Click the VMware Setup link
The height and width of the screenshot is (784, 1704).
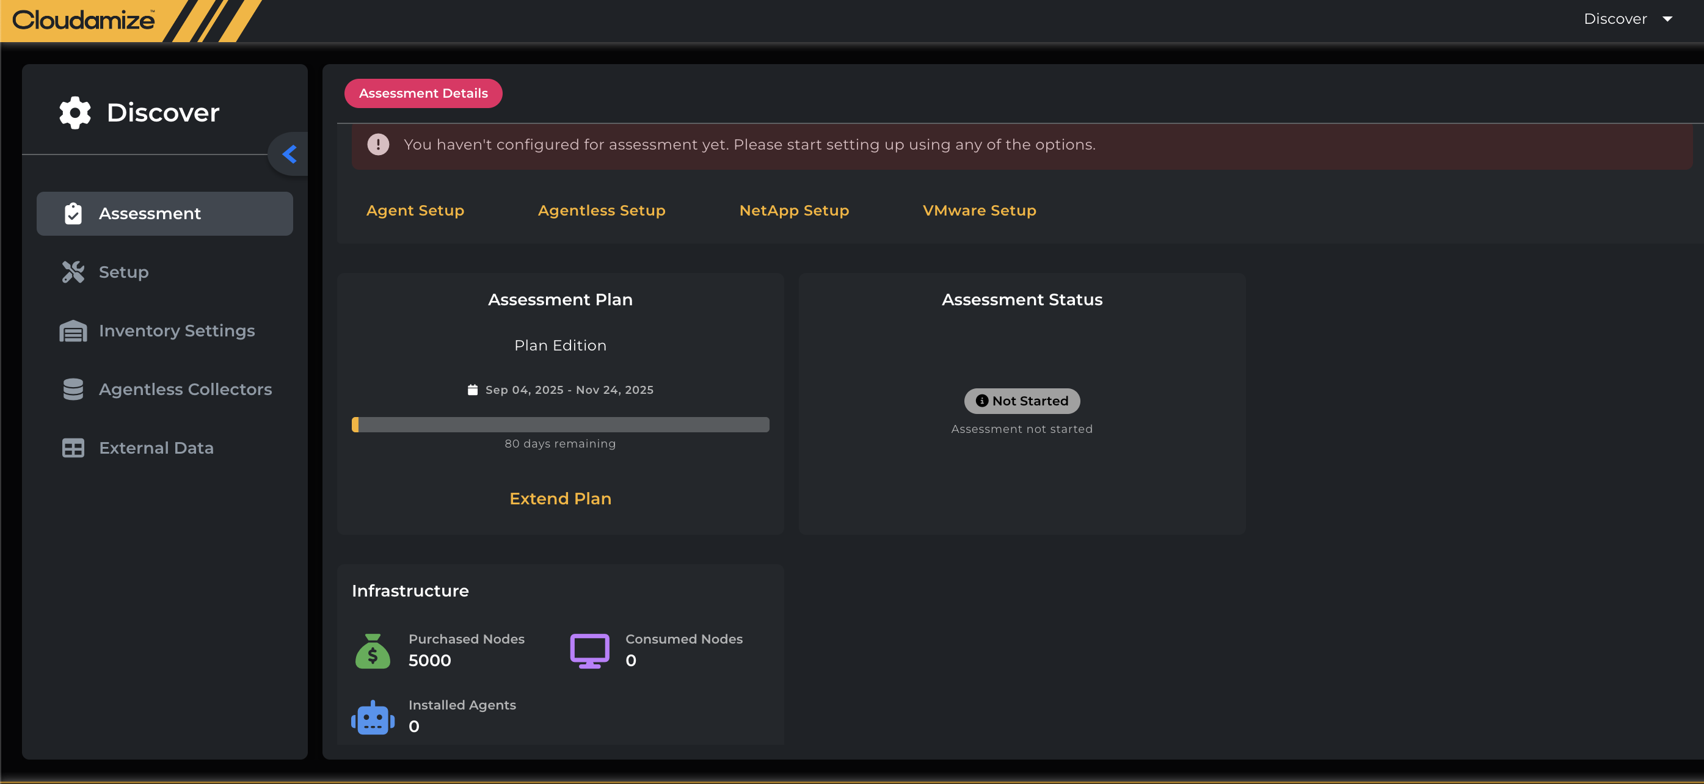point(979,210)
